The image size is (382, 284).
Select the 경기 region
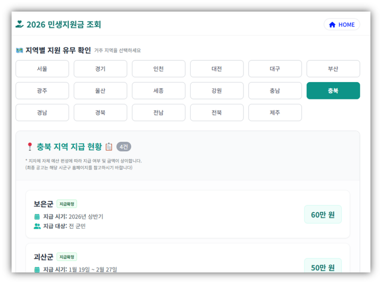[x=100, y=69]
